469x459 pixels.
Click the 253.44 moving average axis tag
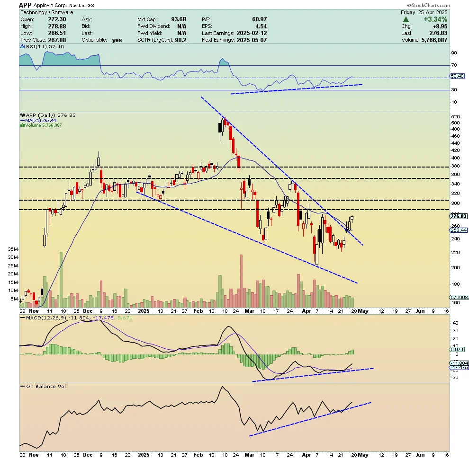click(x=459, y=230)
